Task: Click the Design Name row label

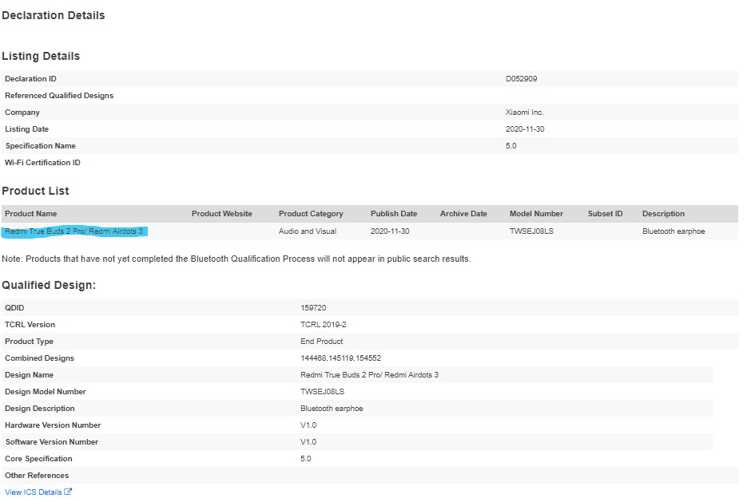Action: click(x=29, y=375)
